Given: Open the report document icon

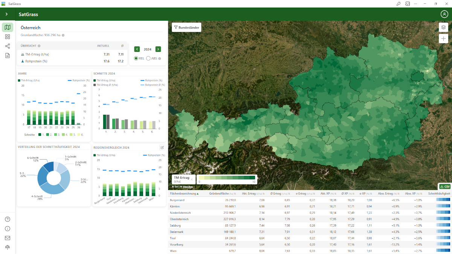Looking at the screenshot, I should 8,56.
